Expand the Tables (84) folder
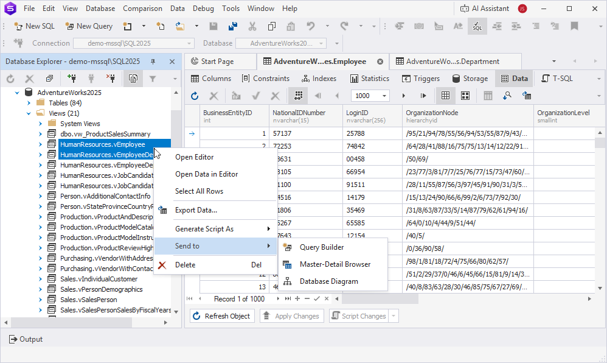Image resolution: width=607 pixels, height=363 pixels. (x=29, y=103)
